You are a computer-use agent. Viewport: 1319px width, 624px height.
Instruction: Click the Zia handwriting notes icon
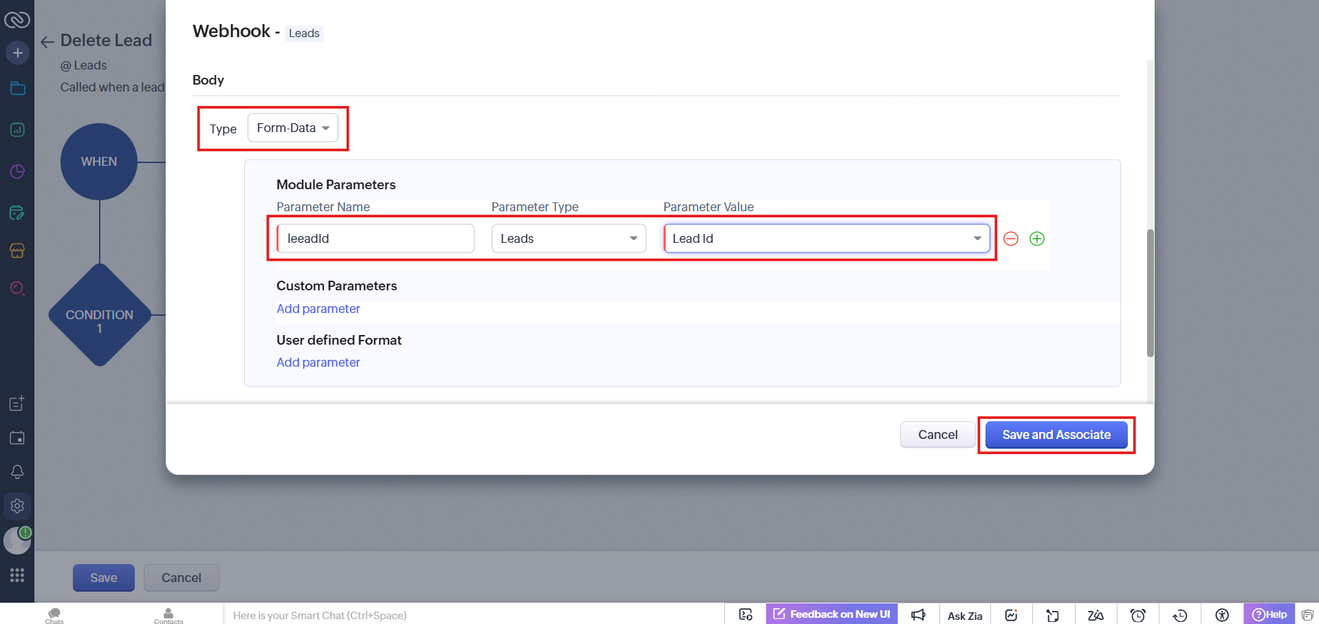click(x=1095, y=615)
